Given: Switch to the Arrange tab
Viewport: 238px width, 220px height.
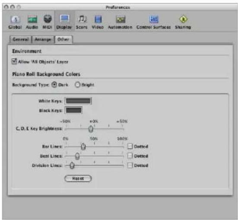Looking at the screenshot, I should coord(43,39).
